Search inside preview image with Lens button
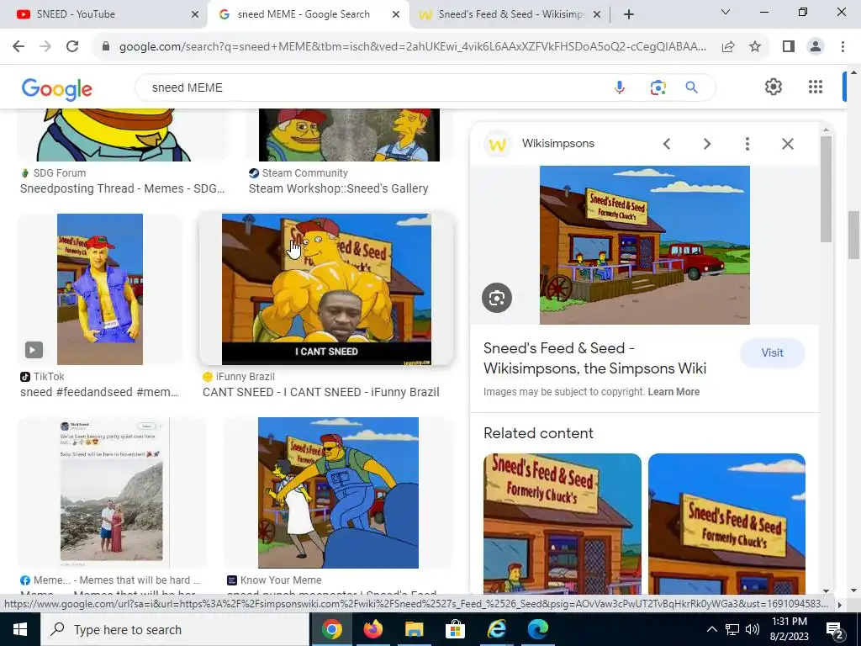This screenshot has width=861, height=646. pos(497,298)
